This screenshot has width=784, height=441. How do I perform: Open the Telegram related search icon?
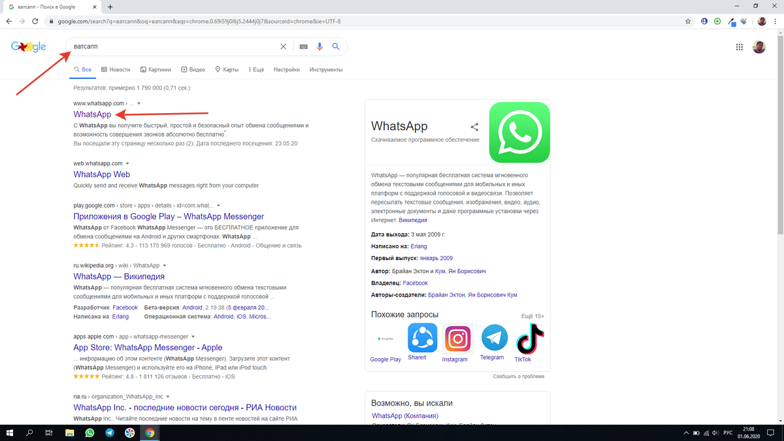click(494, 338)
